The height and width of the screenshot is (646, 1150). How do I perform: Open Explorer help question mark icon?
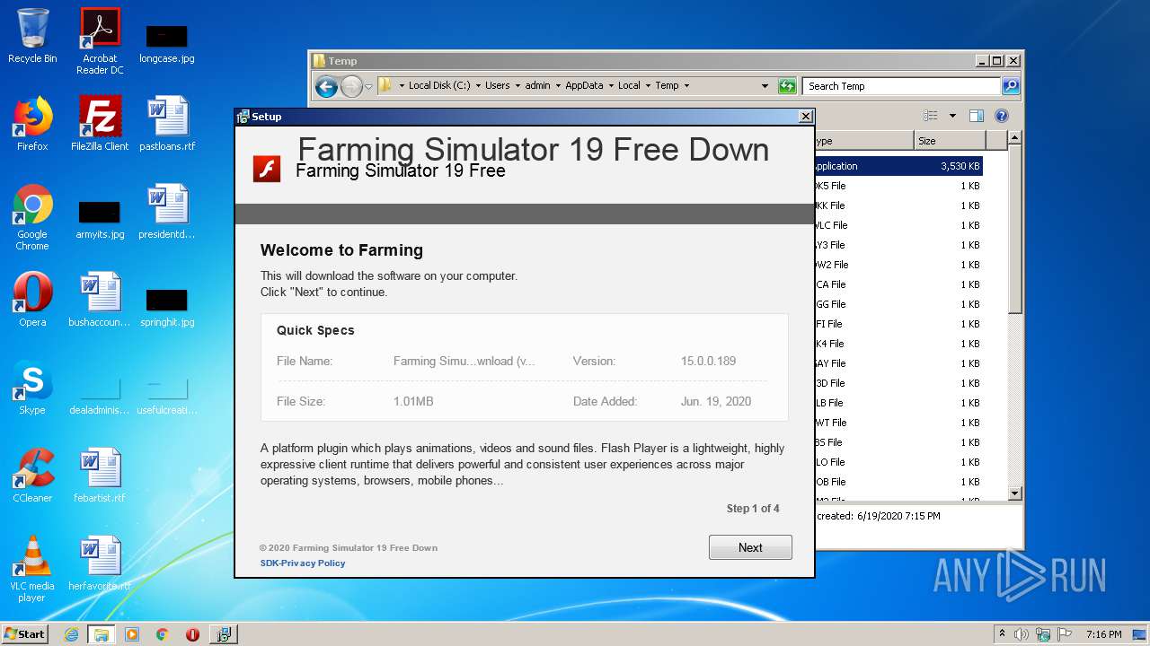[1002, 116]
